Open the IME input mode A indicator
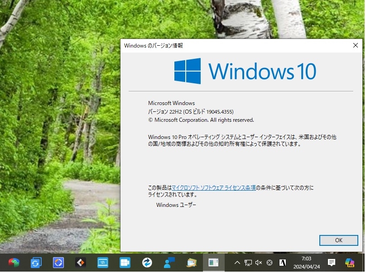The height and width of the screenshot is (273, 366). (x=284, y=263)
